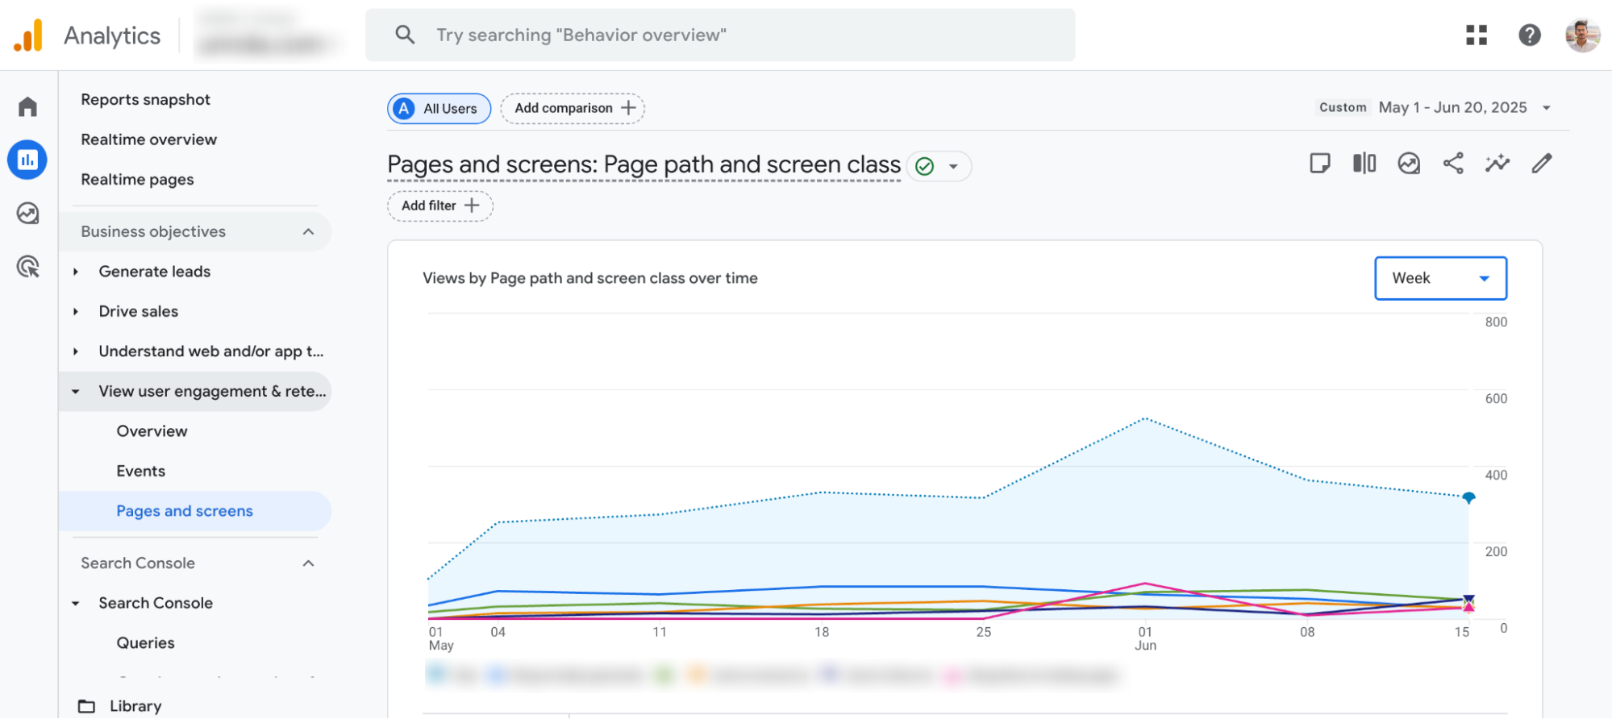Open the Week granularity dropdown
Screen dimensions: 1612x719
pos(1440,278)
